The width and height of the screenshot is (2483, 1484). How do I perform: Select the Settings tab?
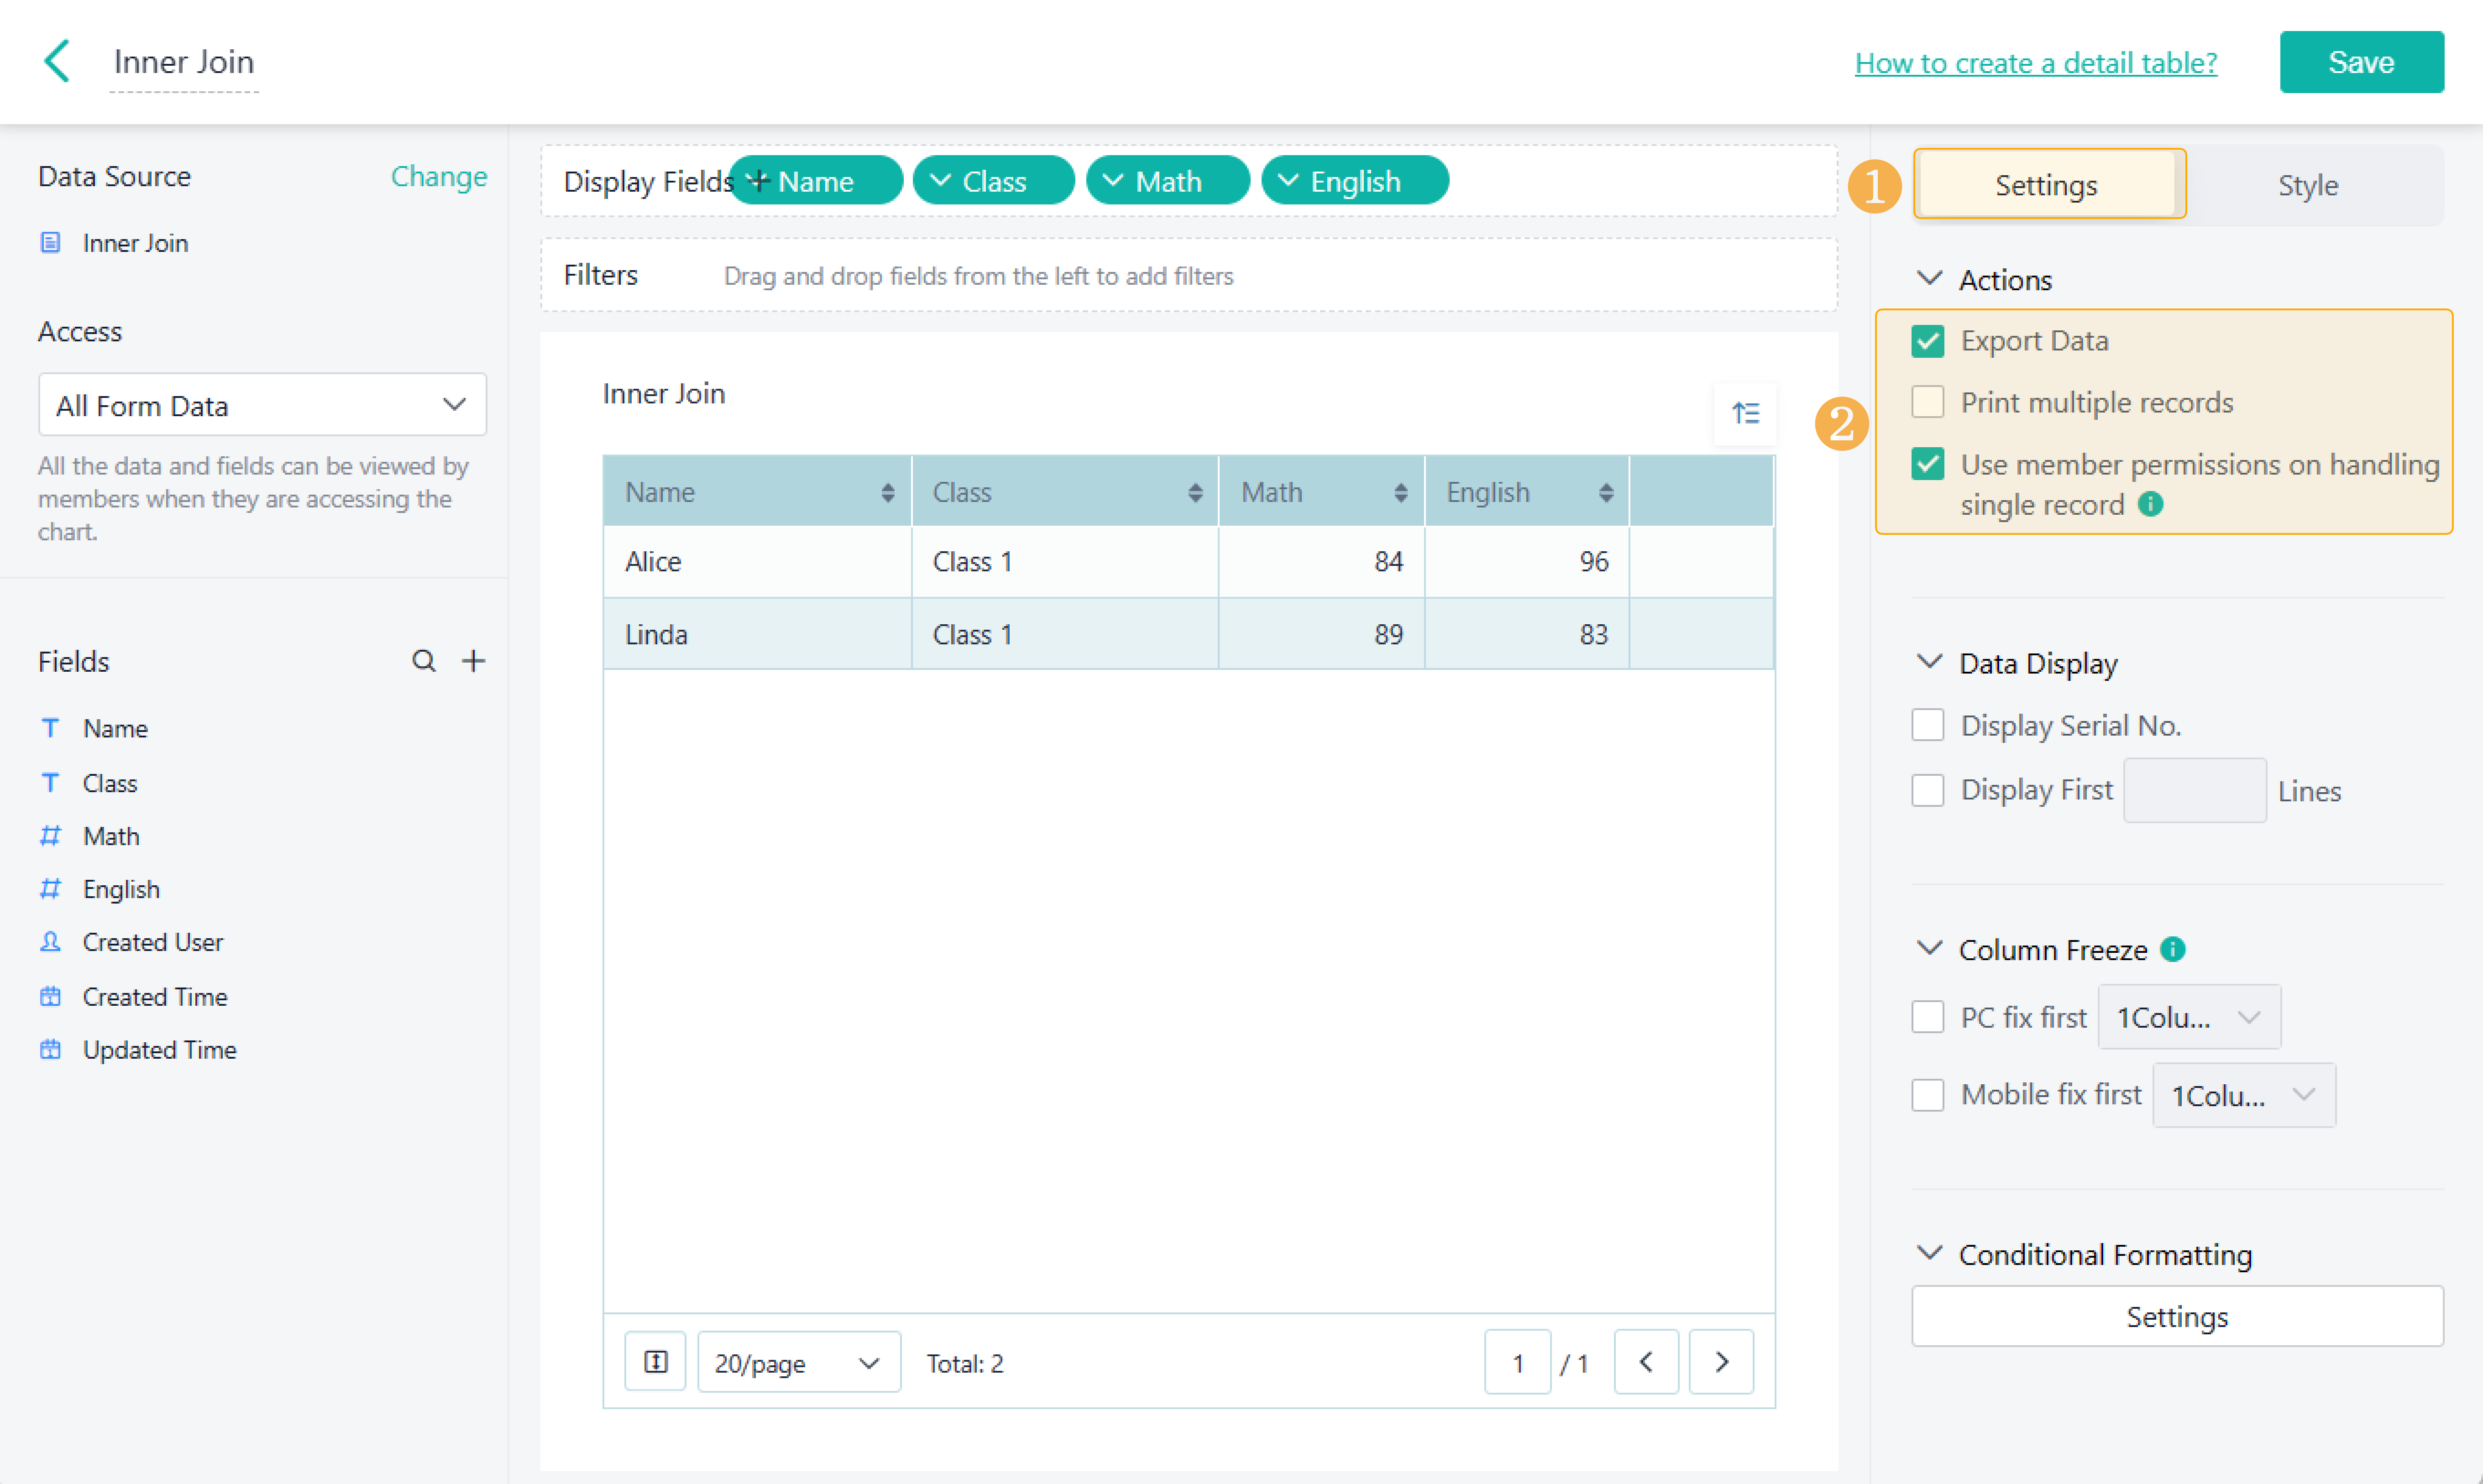click(x=2046, y=185)
